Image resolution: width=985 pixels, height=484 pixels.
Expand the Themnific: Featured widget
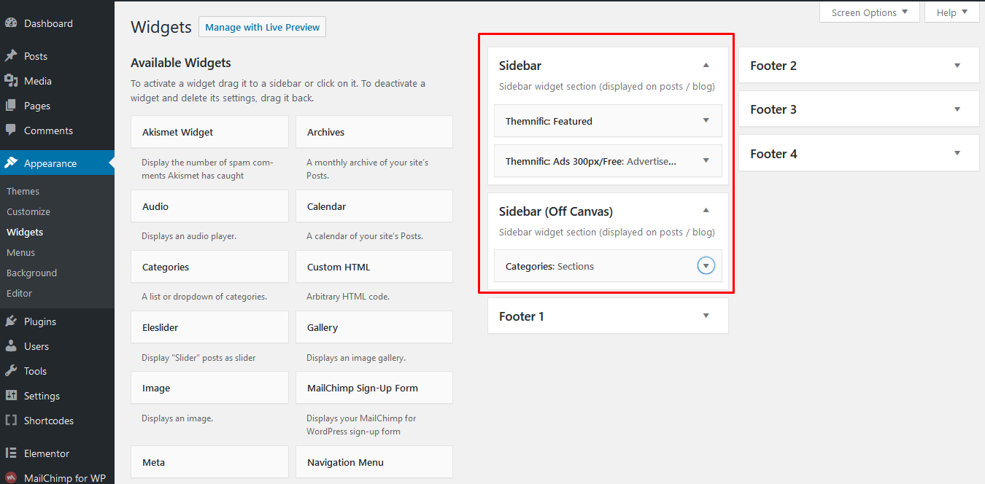[706, 121]
